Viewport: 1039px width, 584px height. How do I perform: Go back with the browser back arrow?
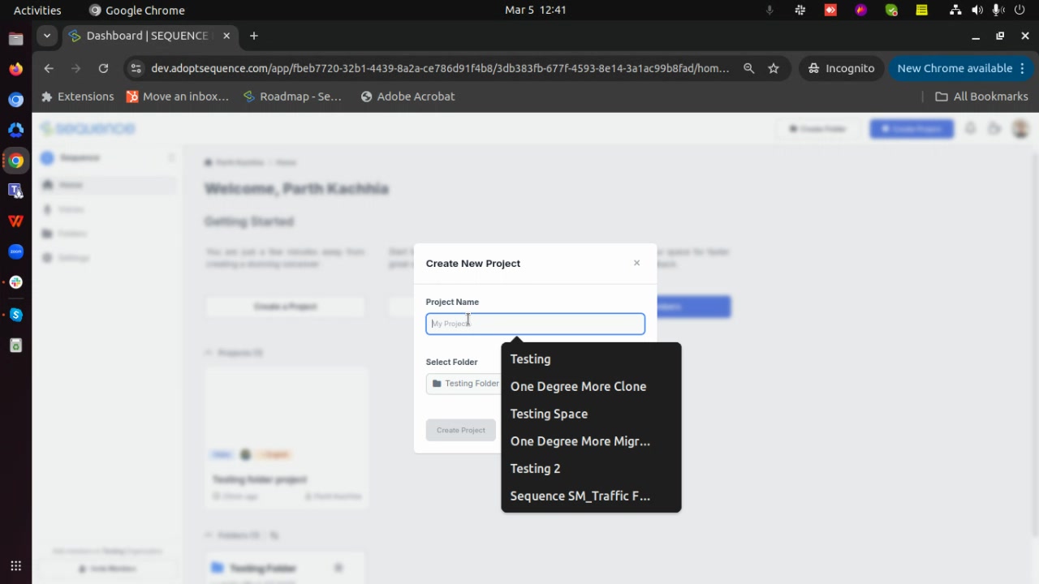[x=49, y=69]
